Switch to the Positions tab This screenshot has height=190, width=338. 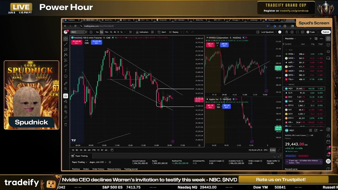(x=76, y=169)
